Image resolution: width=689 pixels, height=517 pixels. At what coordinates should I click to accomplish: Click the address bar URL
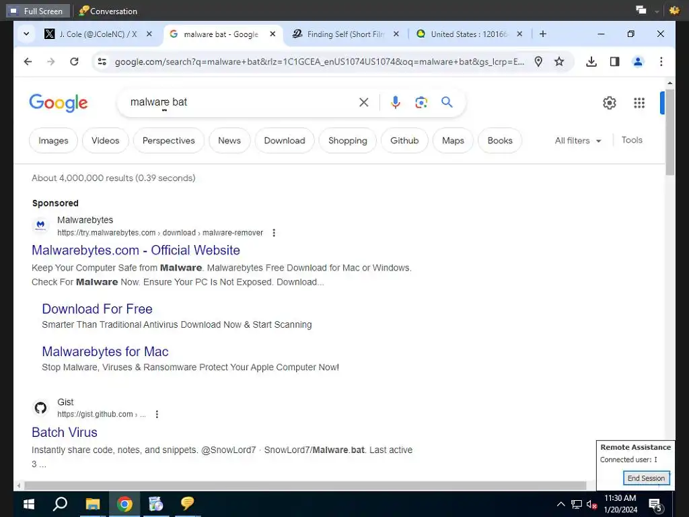coord(320,61)
